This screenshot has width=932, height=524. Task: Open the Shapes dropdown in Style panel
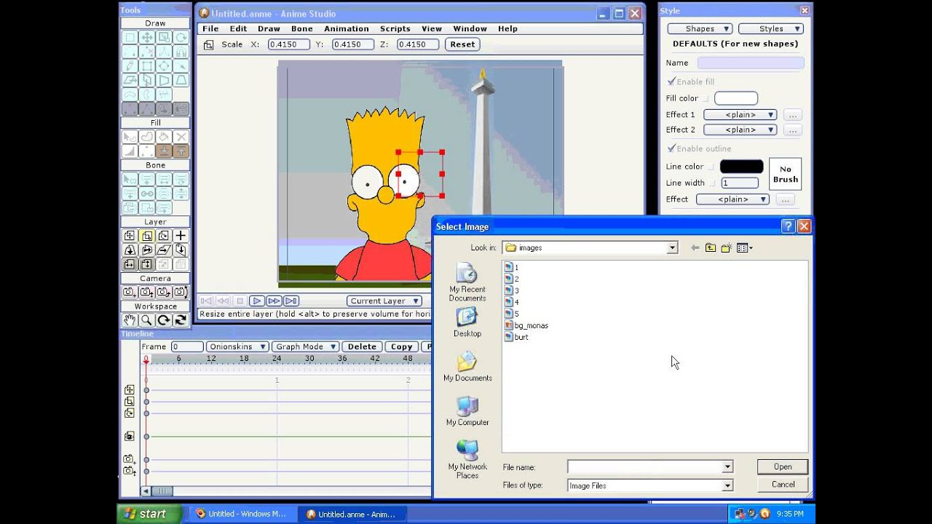pyautogui.click(x=700, y=28)
